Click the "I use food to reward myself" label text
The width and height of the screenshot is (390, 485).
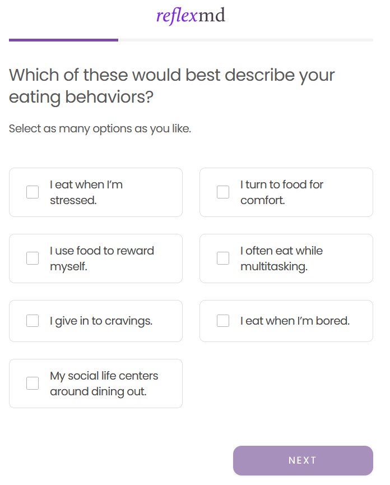coord(101,258)
